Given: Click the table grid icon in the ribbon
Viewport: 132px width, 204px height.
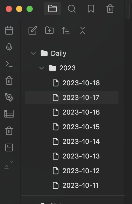Looking at the screenshot, I should point(9,114).
